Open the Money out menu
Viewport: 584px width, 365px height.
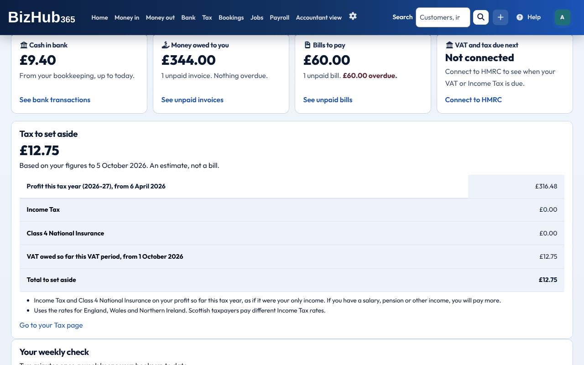click(x=160, y=17)
